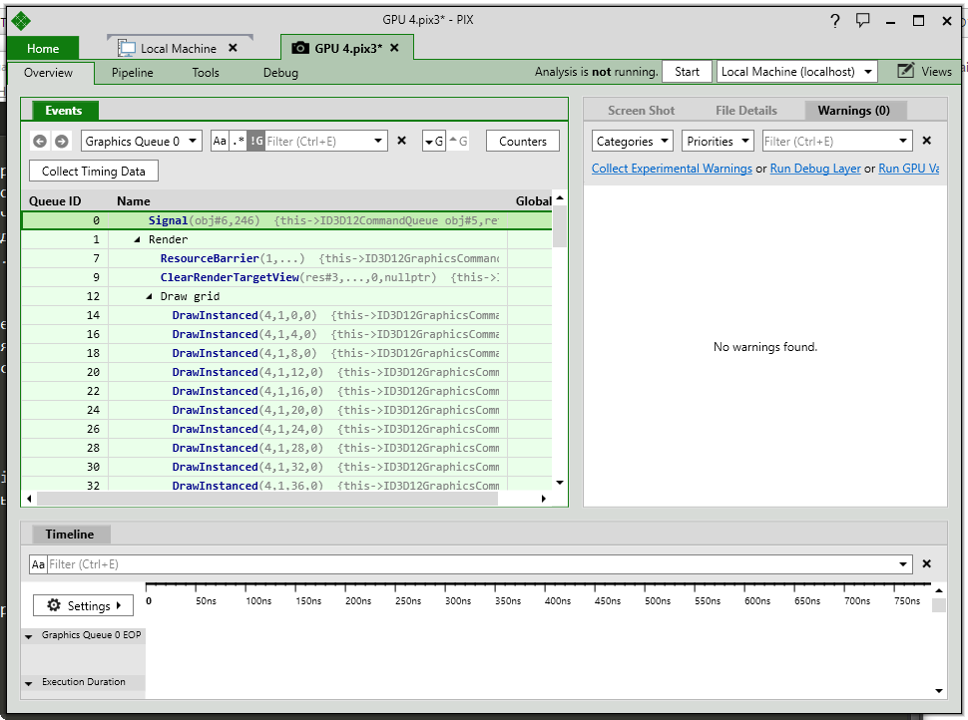Switch to the File Details tab
Viewport: 968px width, 720px height.
(x=746, y=111)
